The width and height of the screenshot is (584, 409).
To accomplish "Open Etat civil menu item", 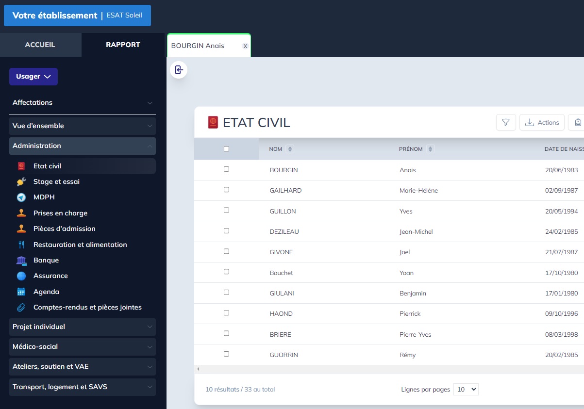I will pos(83,166).
